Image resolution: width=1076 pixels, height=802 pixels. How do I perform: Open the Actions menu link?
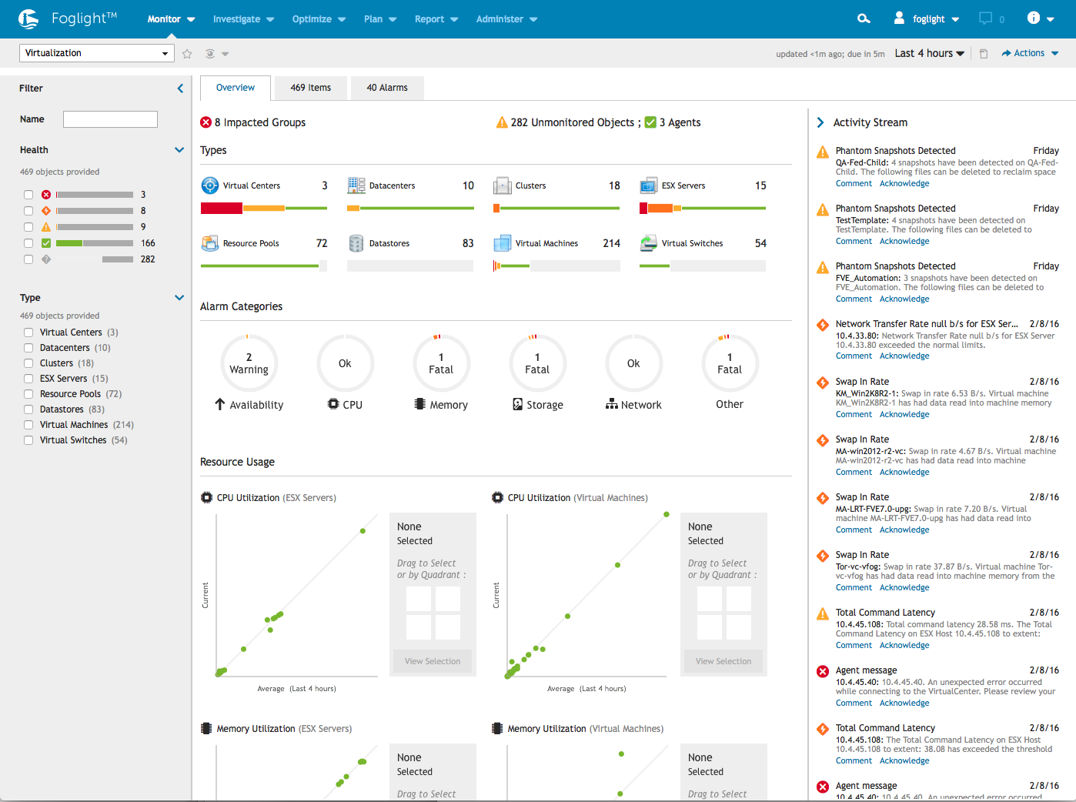pyautogui.click(x=1030, y=53)
